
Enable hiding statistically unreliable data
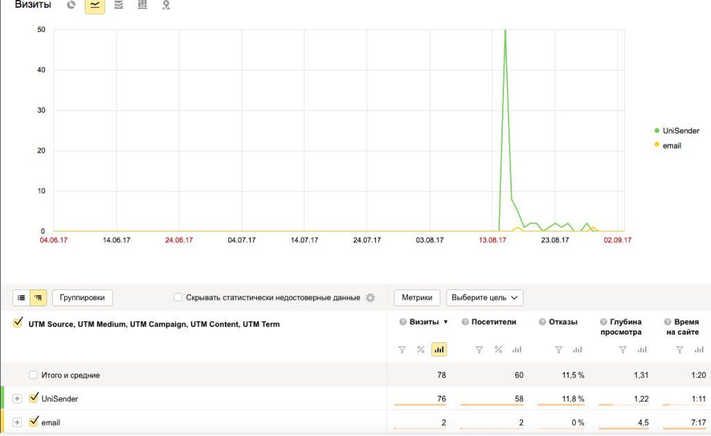(x=179, y=298)
